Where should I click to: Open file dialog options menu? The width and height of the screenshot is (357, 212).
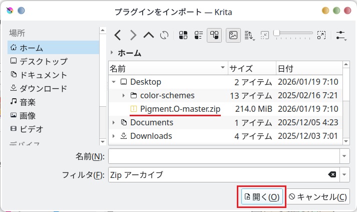pyautogui.click(x=341, y=35)
